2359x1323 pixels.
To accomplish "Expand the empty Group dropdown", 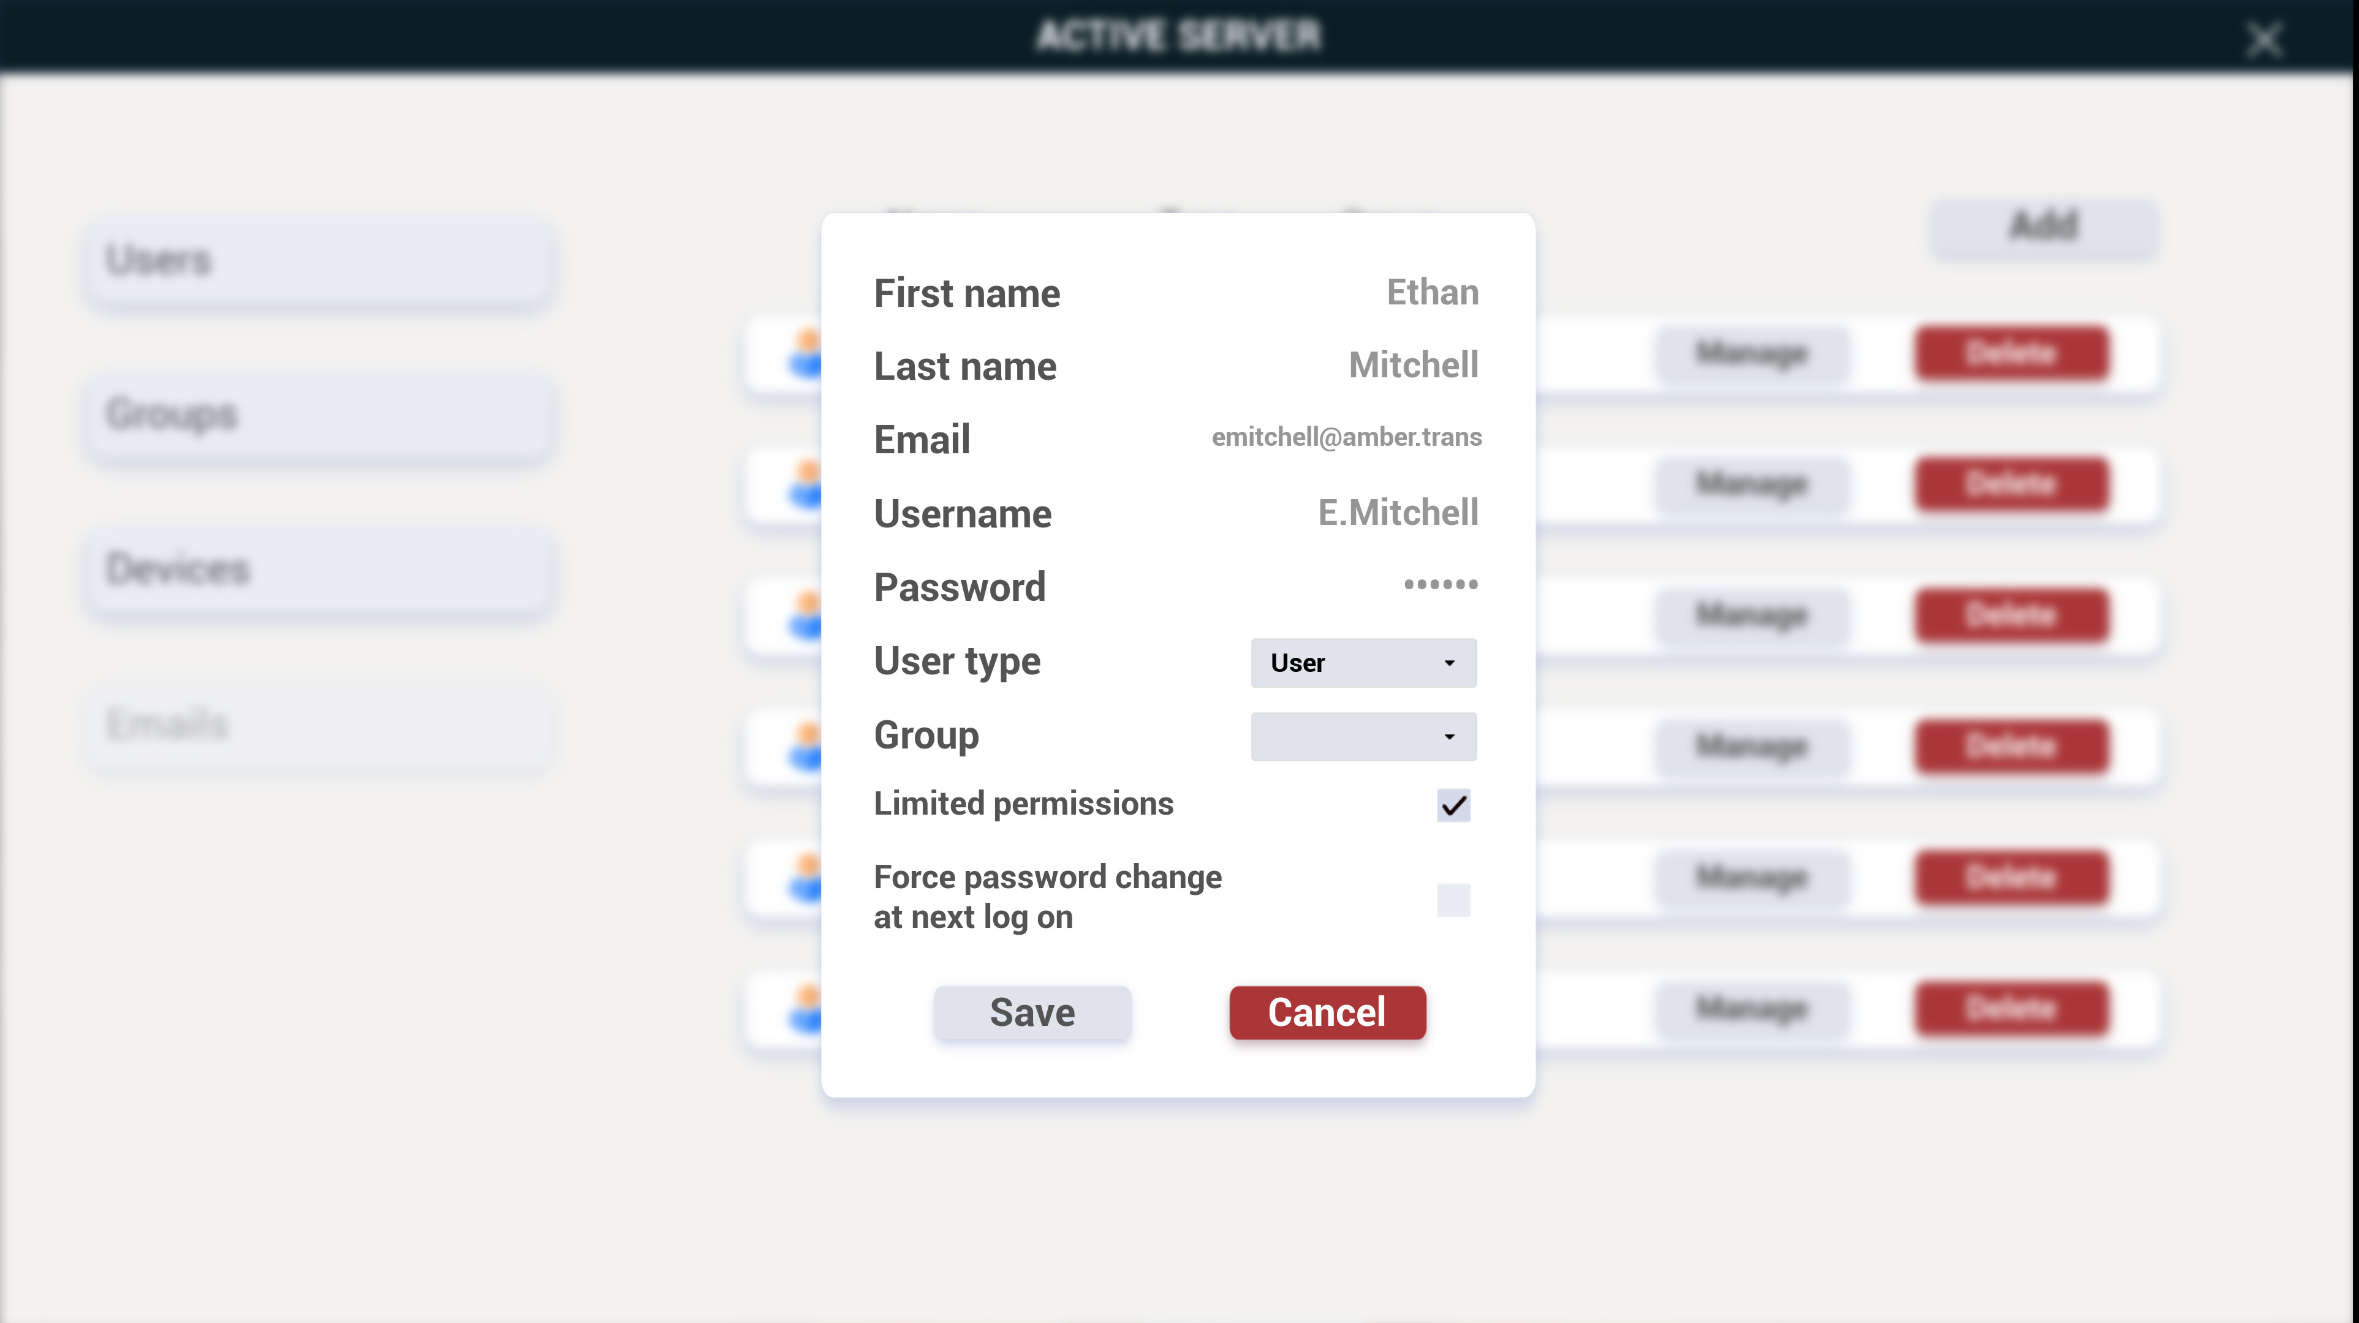I will 1363,736.
